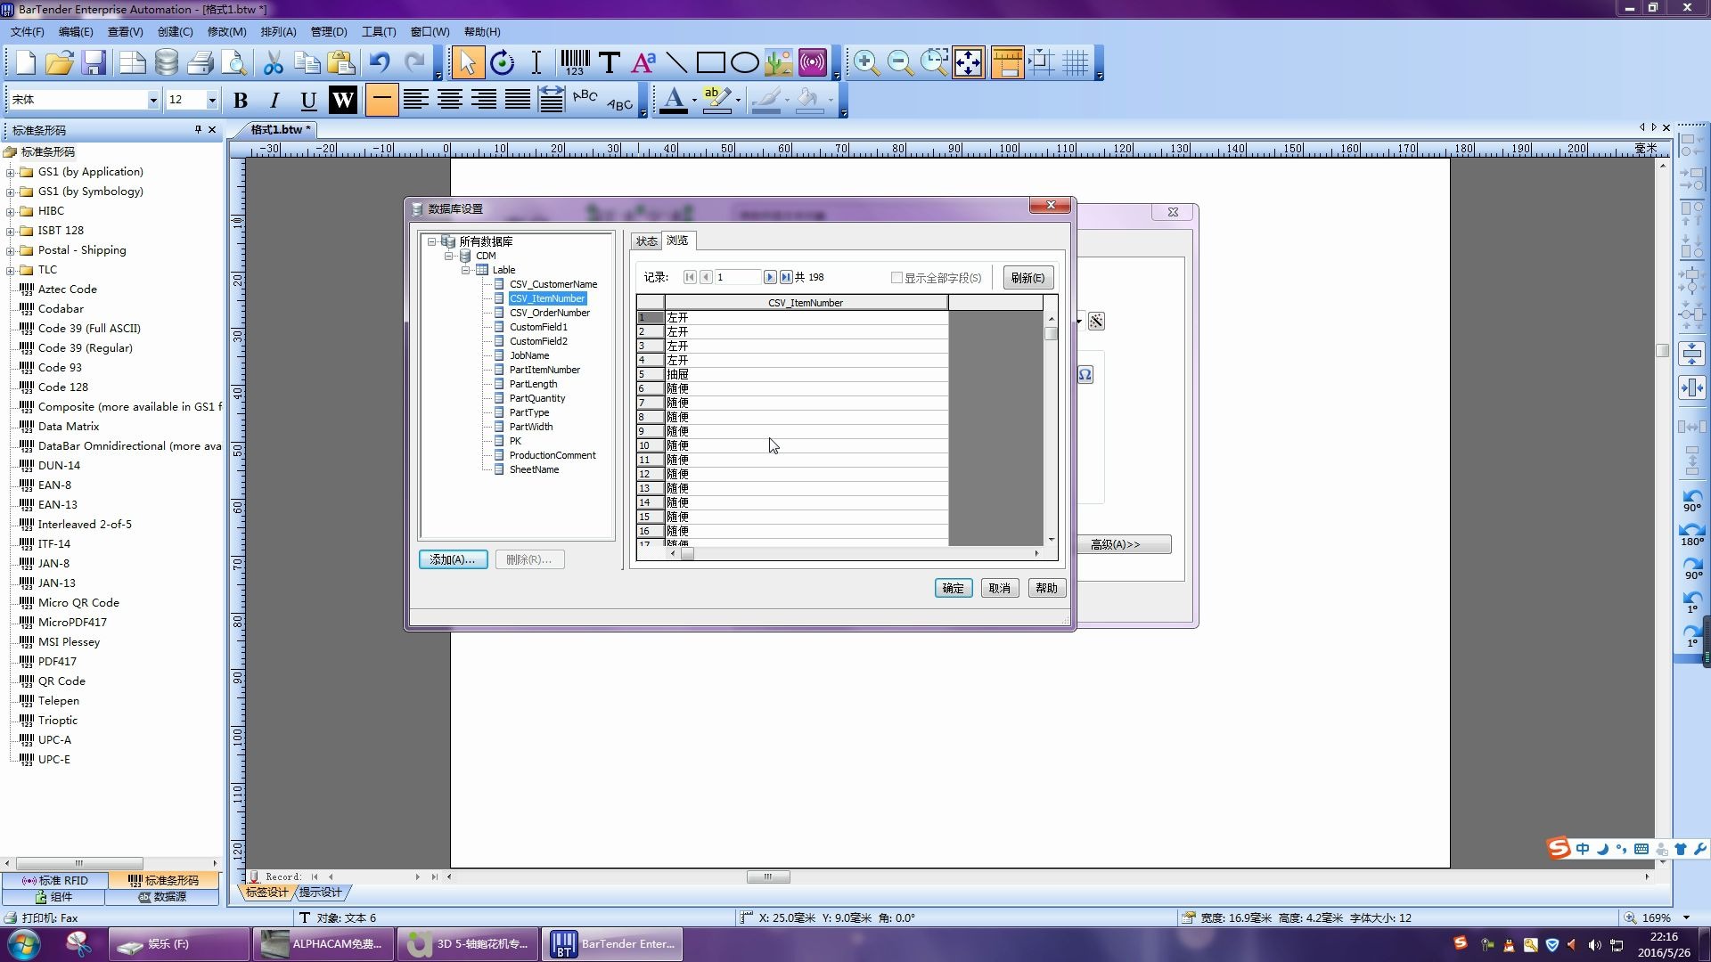
Task: Switch to the 状态 tab
Action: click(x=646, y=240)
